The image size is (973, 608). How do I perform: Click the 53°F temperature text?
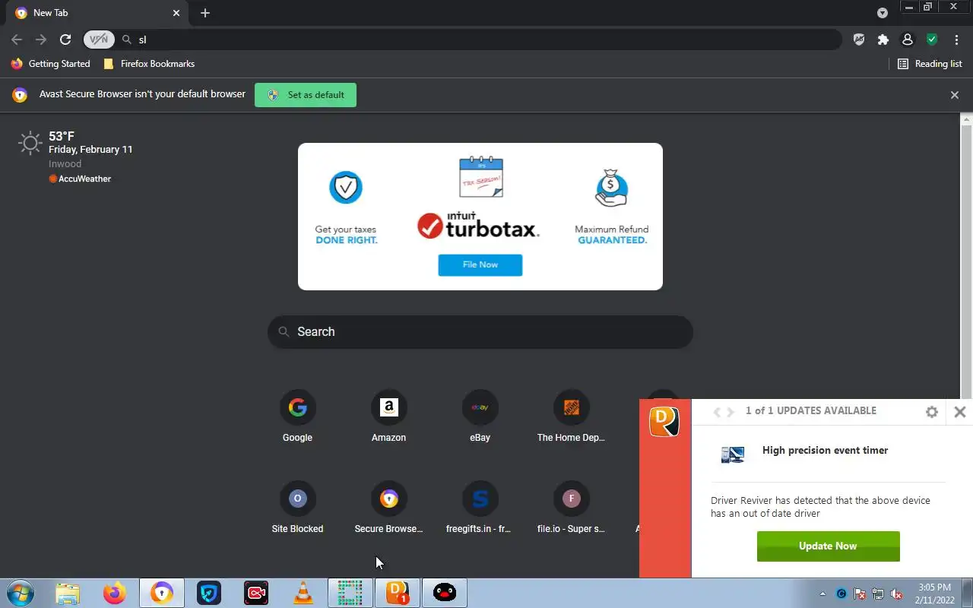click(62, 137)
